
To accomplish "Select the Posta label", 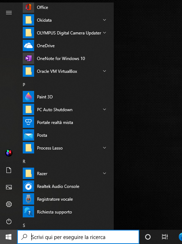I will tap(42, 135).
